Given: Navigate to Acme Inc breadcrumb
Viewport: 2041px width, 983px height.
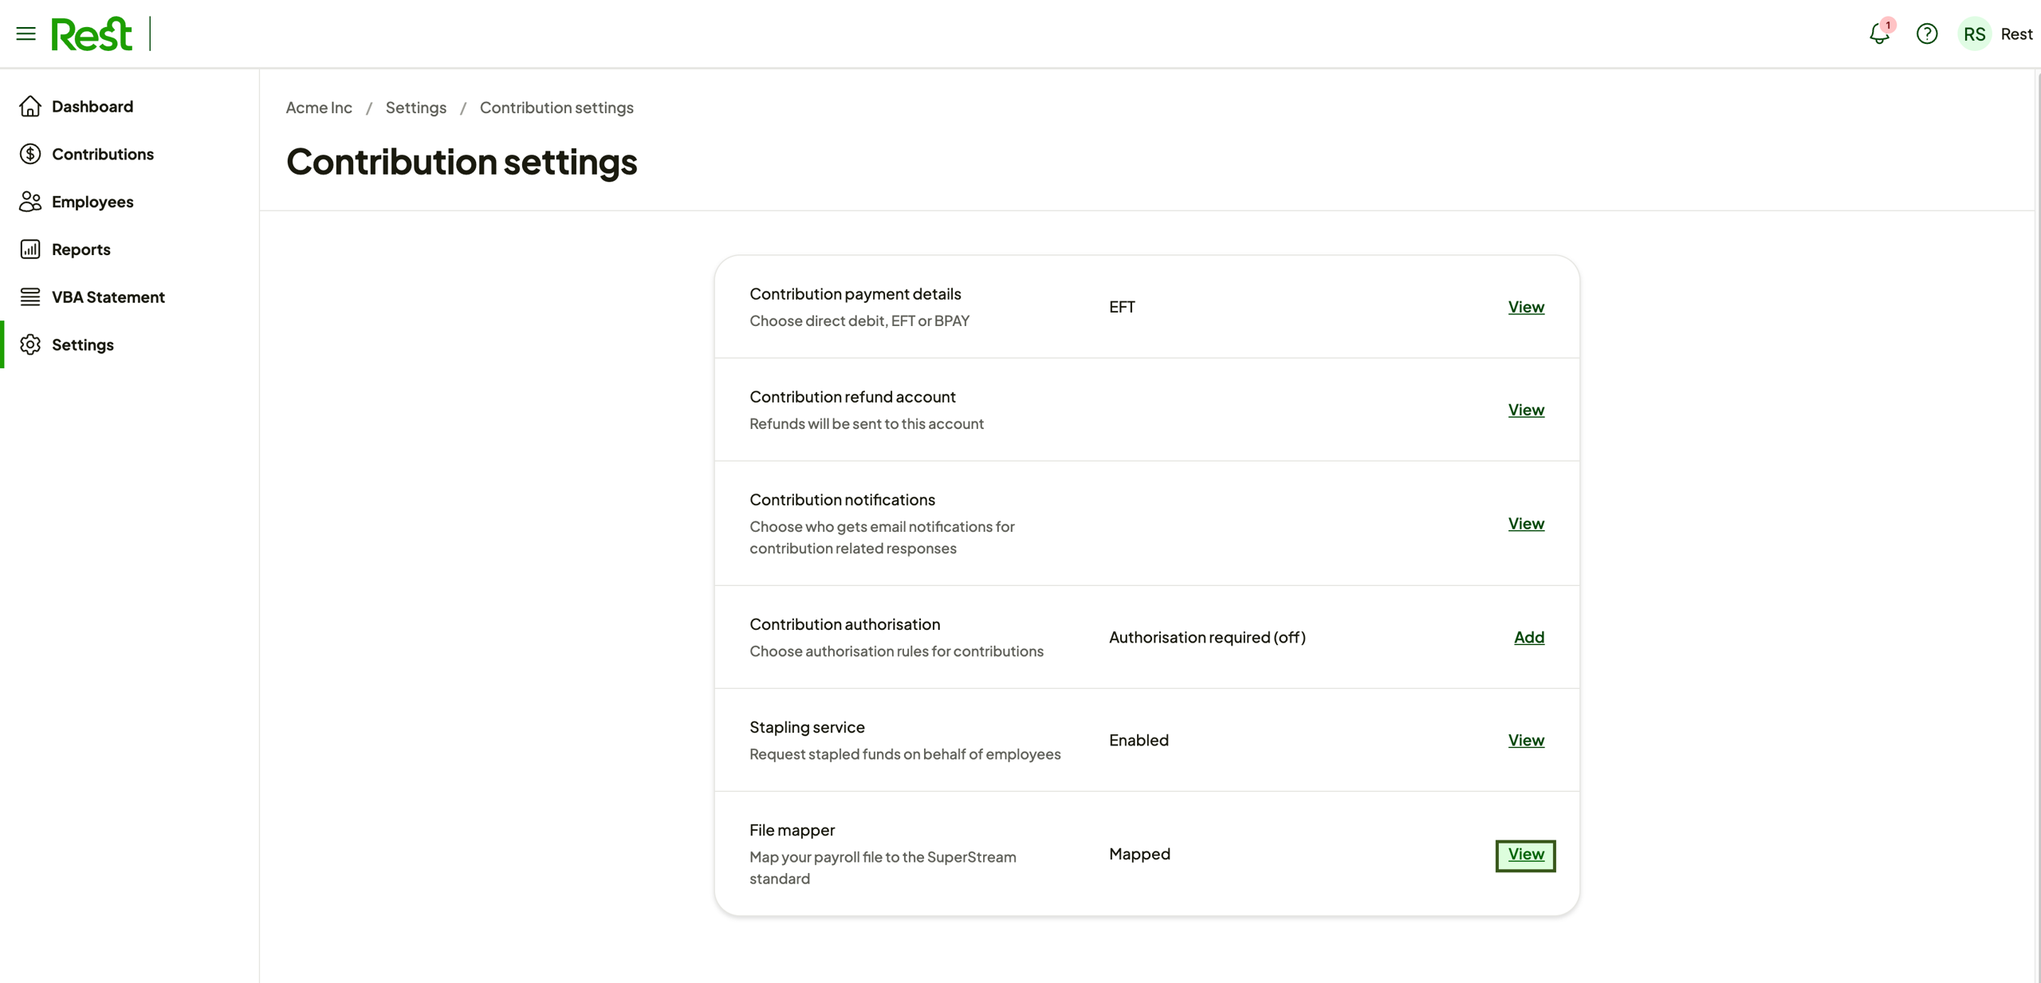Looking at the screenshot, I should pyautogui.click(x=319, y=108).
